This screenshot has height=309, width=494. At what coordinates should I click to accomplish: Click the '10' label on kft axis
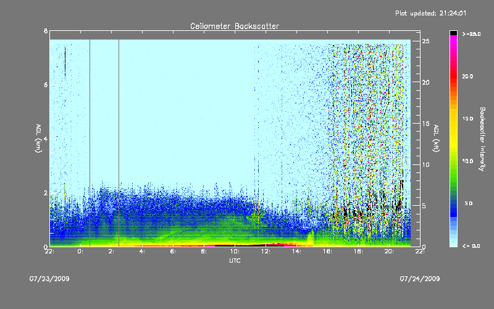(x=426, y=164)
